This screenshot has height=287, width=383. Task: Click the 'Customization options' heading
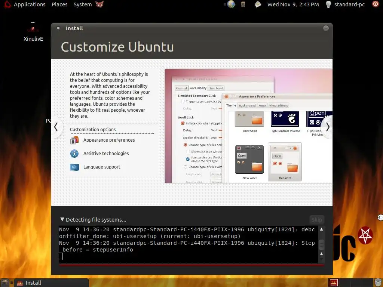click(x=93, y=130)
